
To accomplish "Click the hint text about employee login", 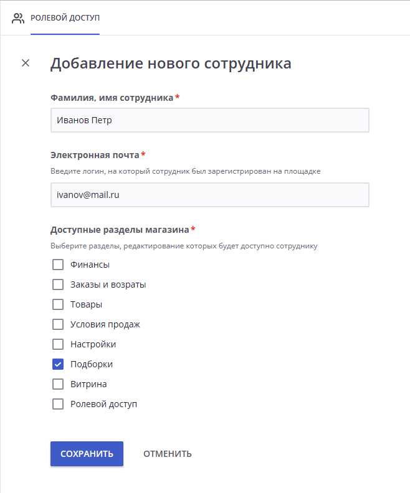I will point(186,171).
